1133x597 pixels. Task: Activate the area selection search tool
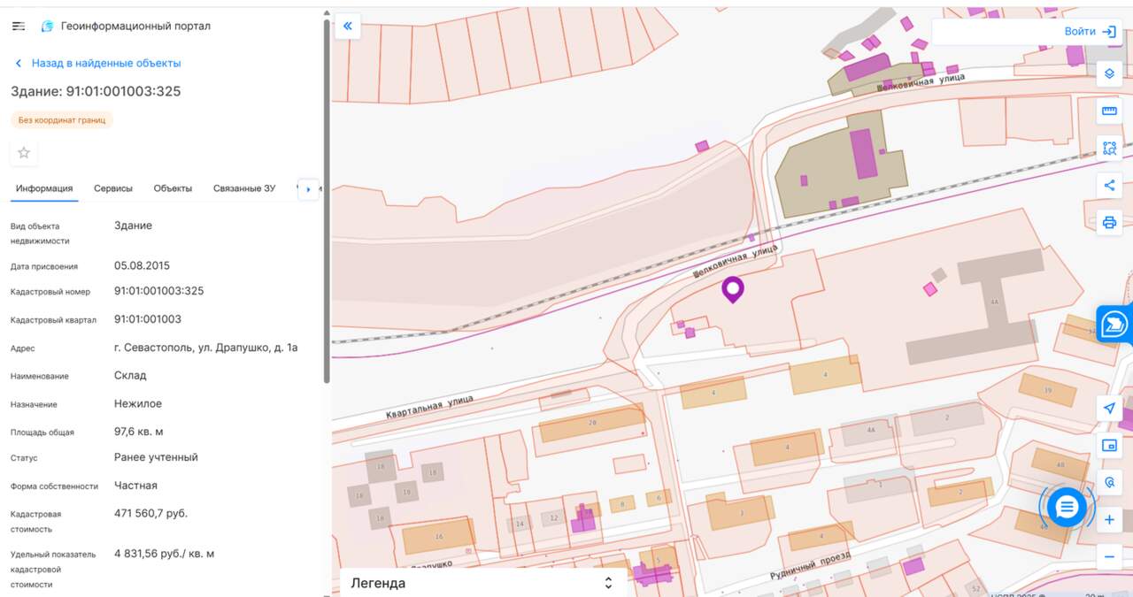tap(1109, 148)
